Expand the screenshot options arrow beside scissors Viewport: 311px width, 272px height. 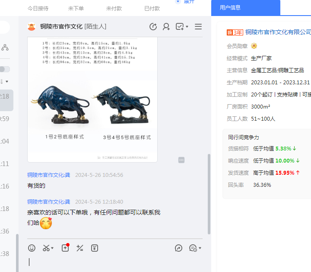click(52, 248)
